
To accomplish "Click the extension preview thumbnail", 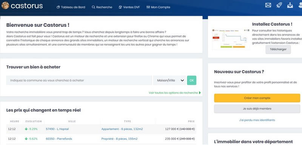I will pyautogui.click(x=231, y=39).
